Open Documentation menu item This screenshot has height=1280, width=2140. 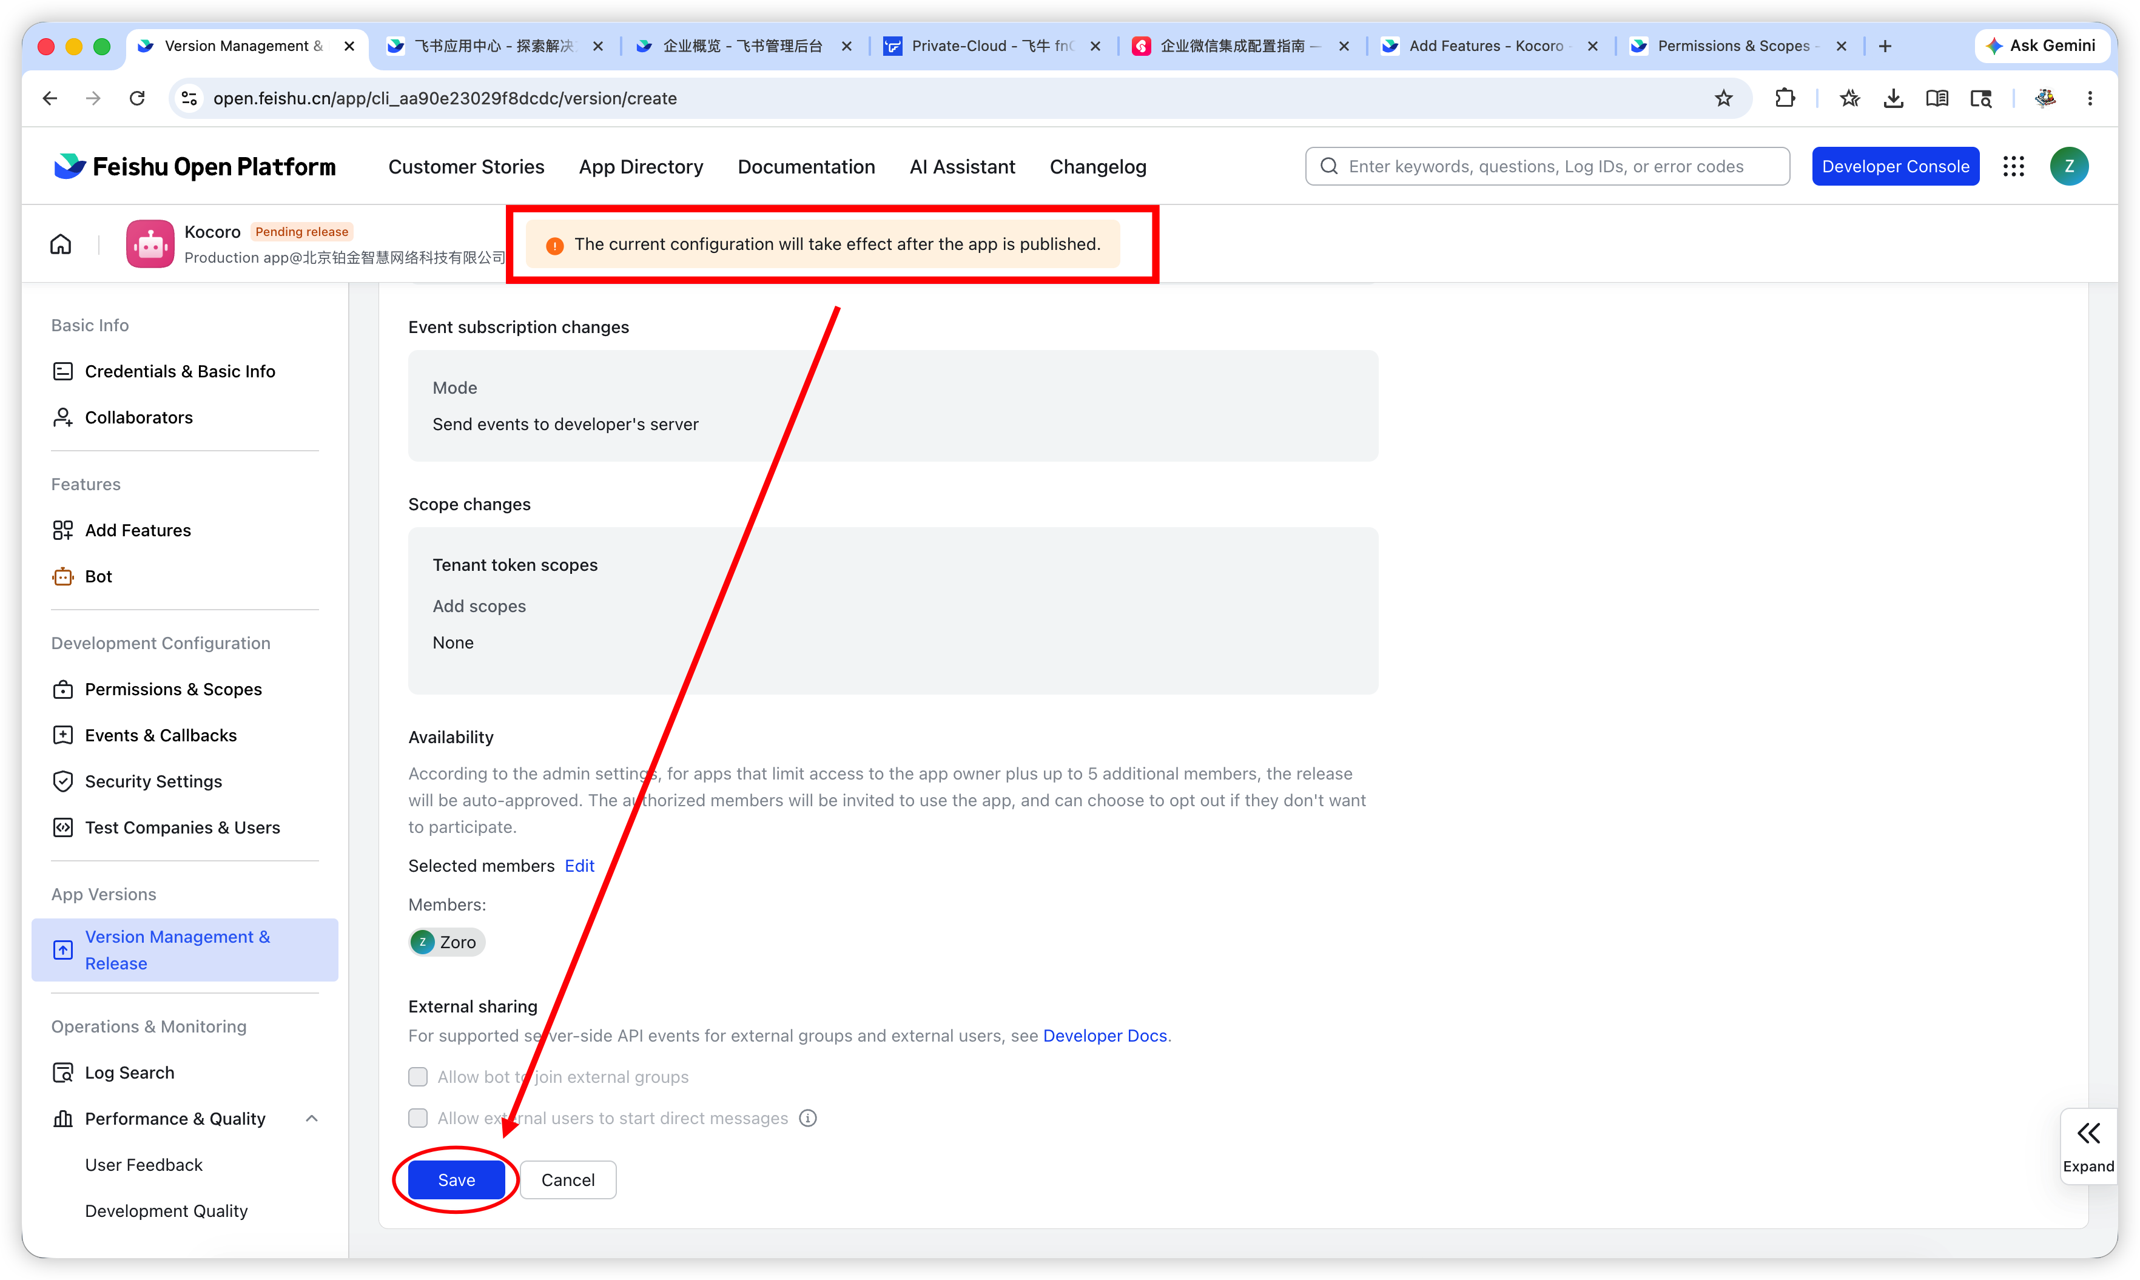[x=806, y=166]
